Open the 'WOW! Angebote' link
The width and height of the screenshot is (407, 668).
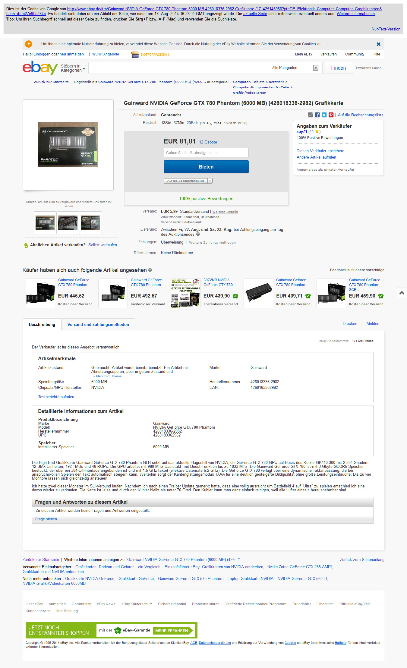tap(106, 54)
